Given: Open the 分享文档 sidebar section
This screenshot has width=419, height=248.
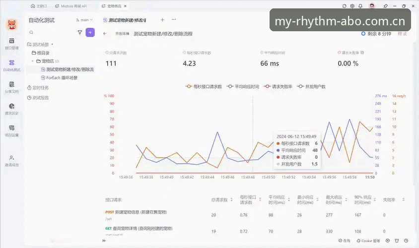Looking at the screenshot, I should 12,88.
